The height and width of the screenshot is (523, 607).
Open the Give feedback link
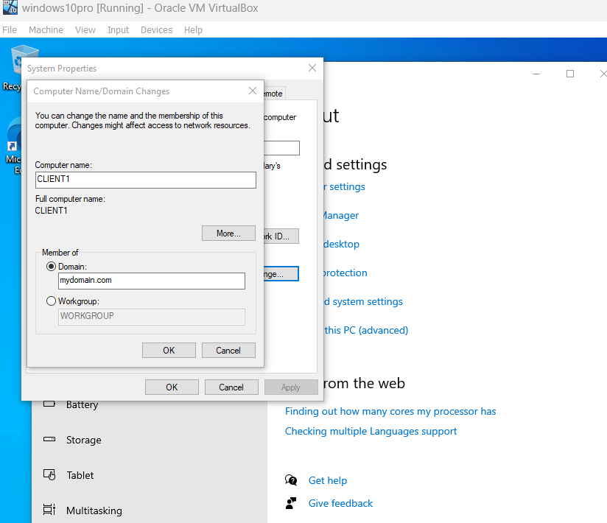click(340, 503)
